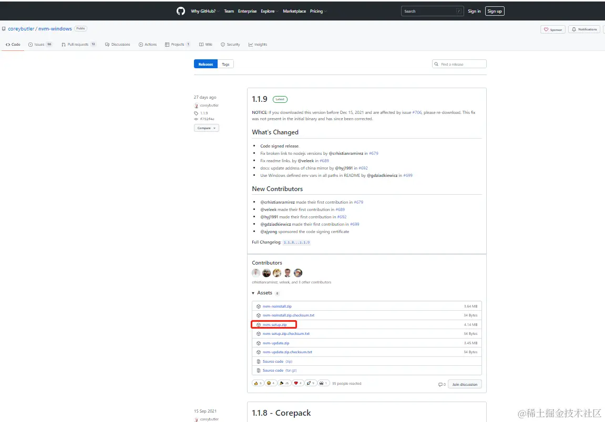605x422 pixels.
Task: Open the Security tab
Action: point(230,44)
